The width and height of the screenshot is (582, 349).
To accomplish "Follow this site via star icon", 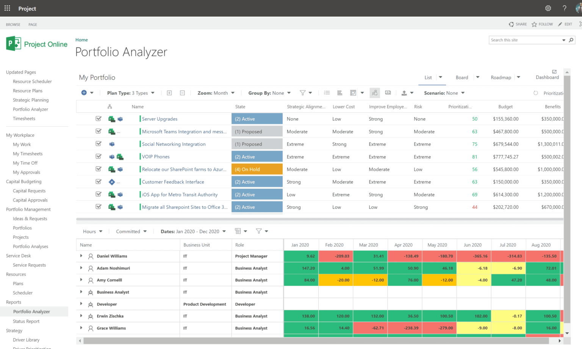I will pyautogui.click(x=534, y=24).
